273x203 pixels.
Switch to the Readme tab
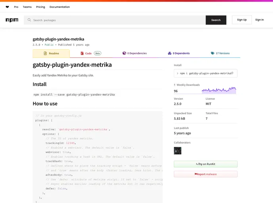[x=51, y=54]
